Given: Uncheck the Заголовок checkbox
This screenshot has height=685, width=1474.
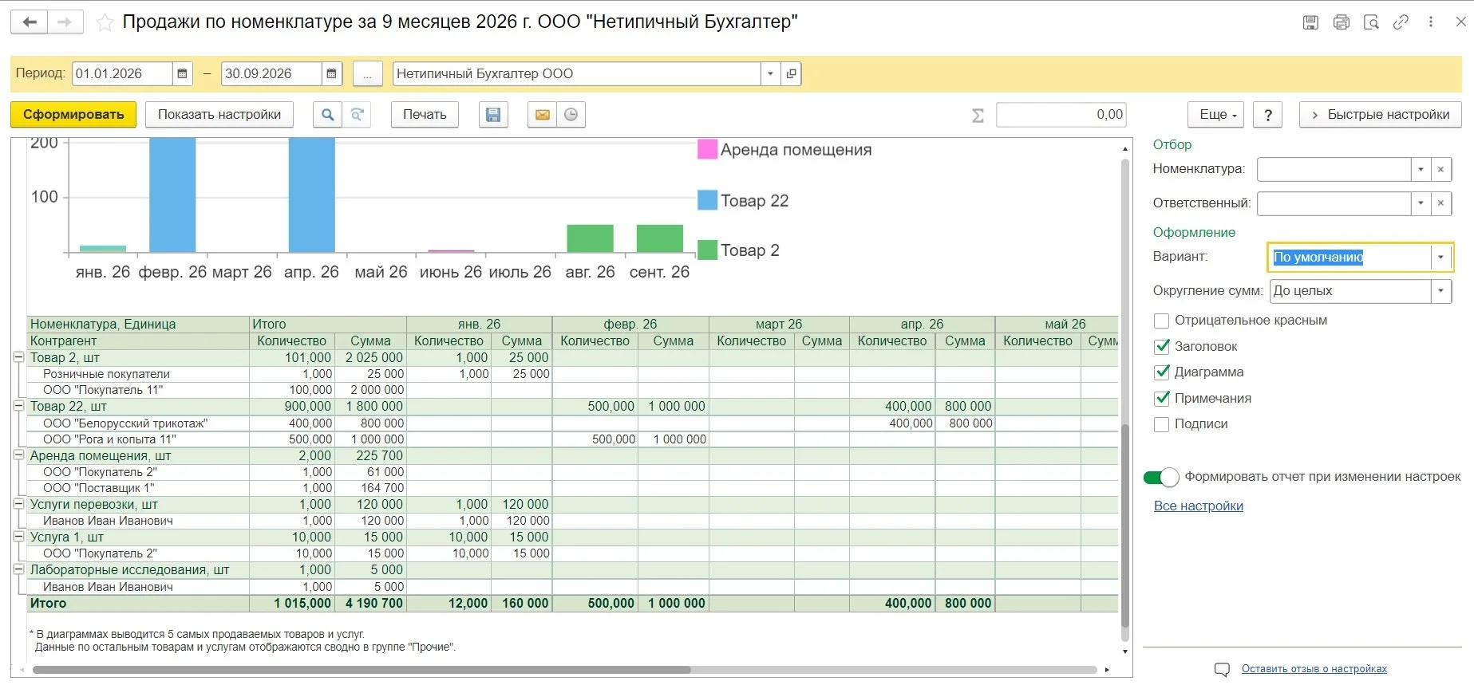Looking at the screenshot, I should (1162, 347).
